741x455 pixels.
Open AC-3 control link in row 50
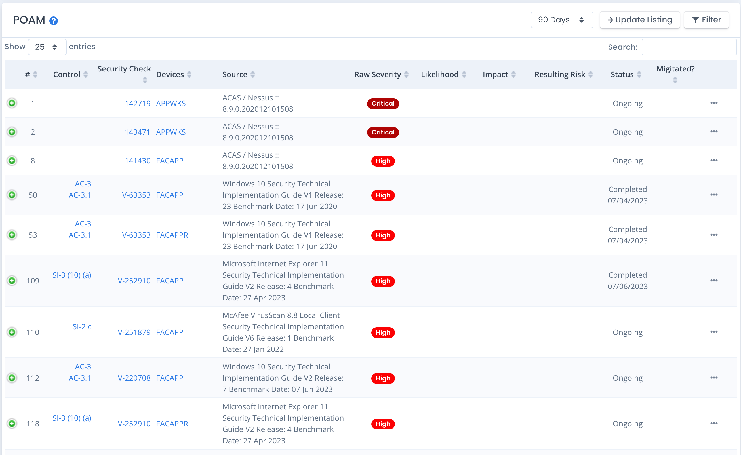tap(83, 184)
